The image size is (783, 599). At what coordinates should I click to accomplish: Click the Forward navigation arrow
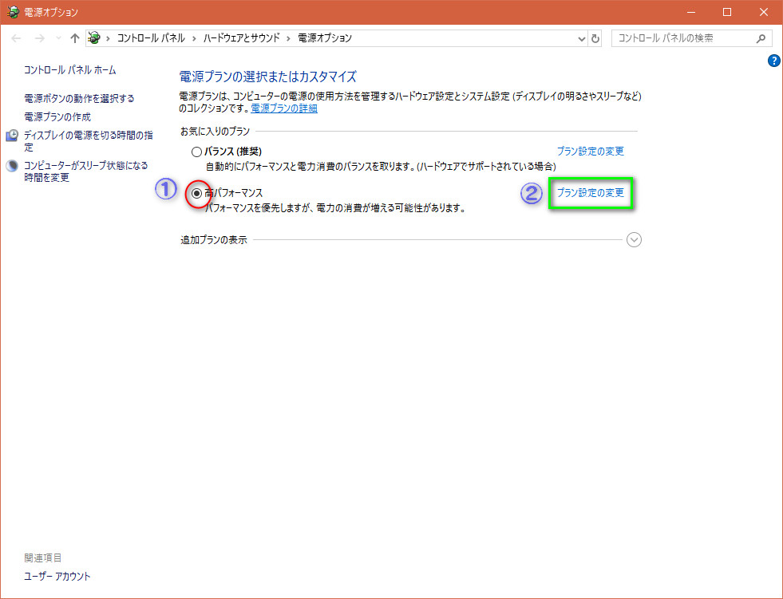tap(38, 38)
